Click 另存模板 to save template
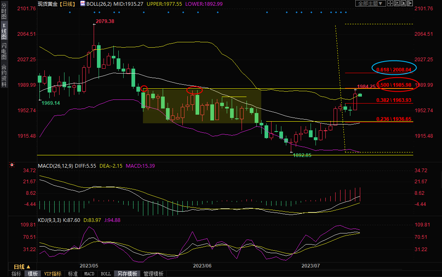The image size is (442, 277). click(x=127, y=274)
